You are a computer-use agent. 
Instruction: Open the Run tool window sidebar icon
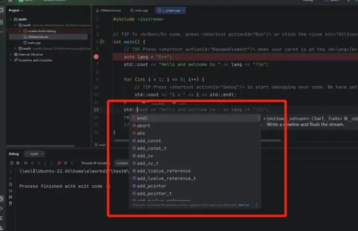[x=1, y=209]
